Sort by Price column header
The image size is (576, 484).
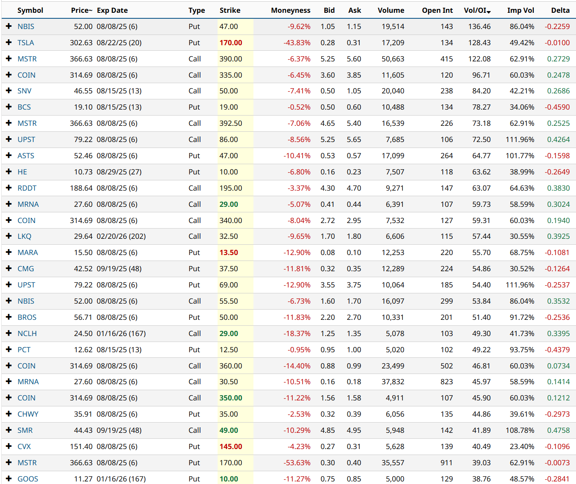81,11
